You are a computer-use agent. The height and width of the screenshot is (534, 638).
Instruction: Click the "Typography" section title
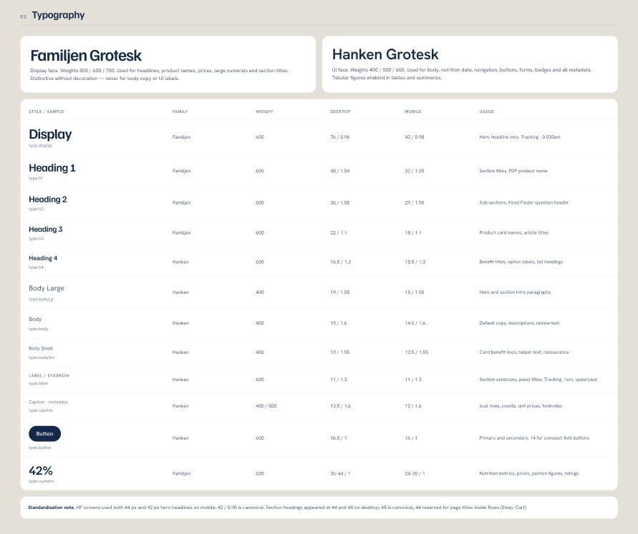point(58,15)
